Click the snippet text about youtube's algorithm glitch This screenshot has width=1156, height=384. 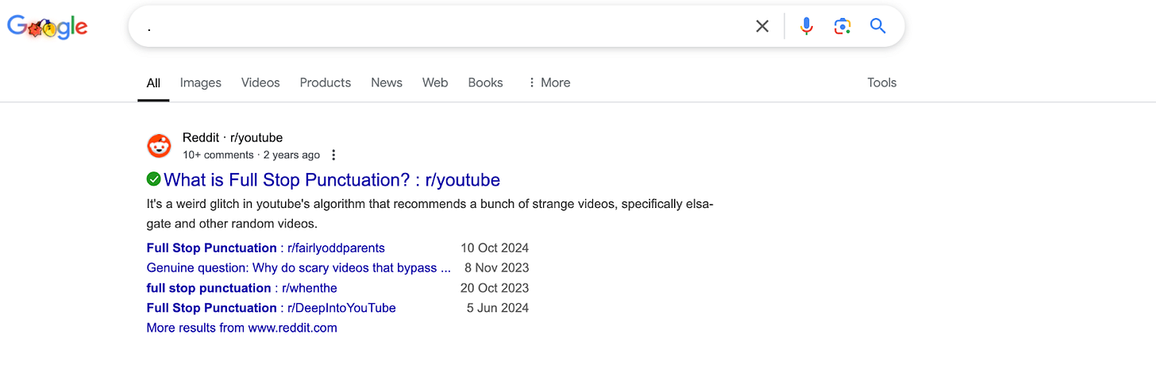pos(430,213)
